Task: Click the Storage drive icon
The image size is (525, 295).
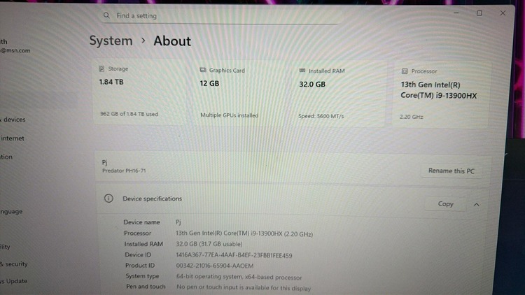Action: [102, 70]
